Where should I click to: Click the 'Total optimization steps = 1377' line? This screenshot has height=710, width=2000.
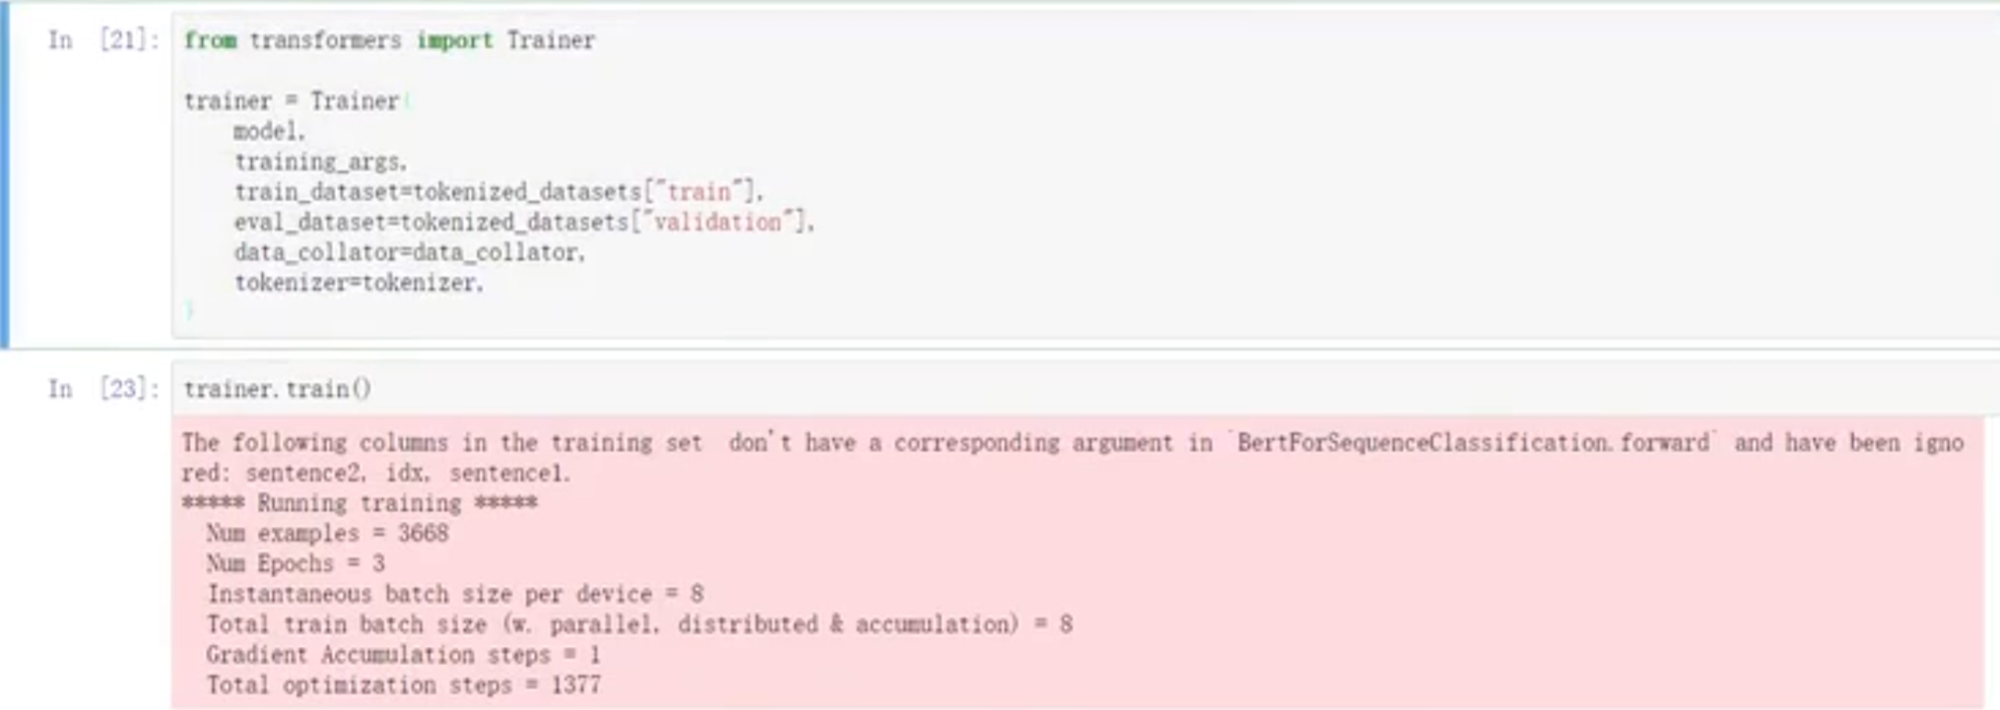click(403, 685)
